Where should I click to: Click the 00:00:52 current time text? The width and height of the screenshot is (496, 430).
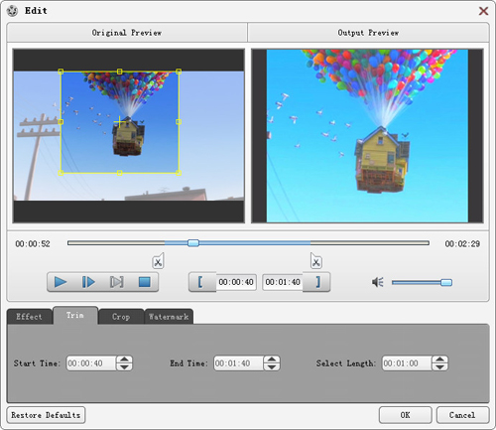tap(33, 244)
